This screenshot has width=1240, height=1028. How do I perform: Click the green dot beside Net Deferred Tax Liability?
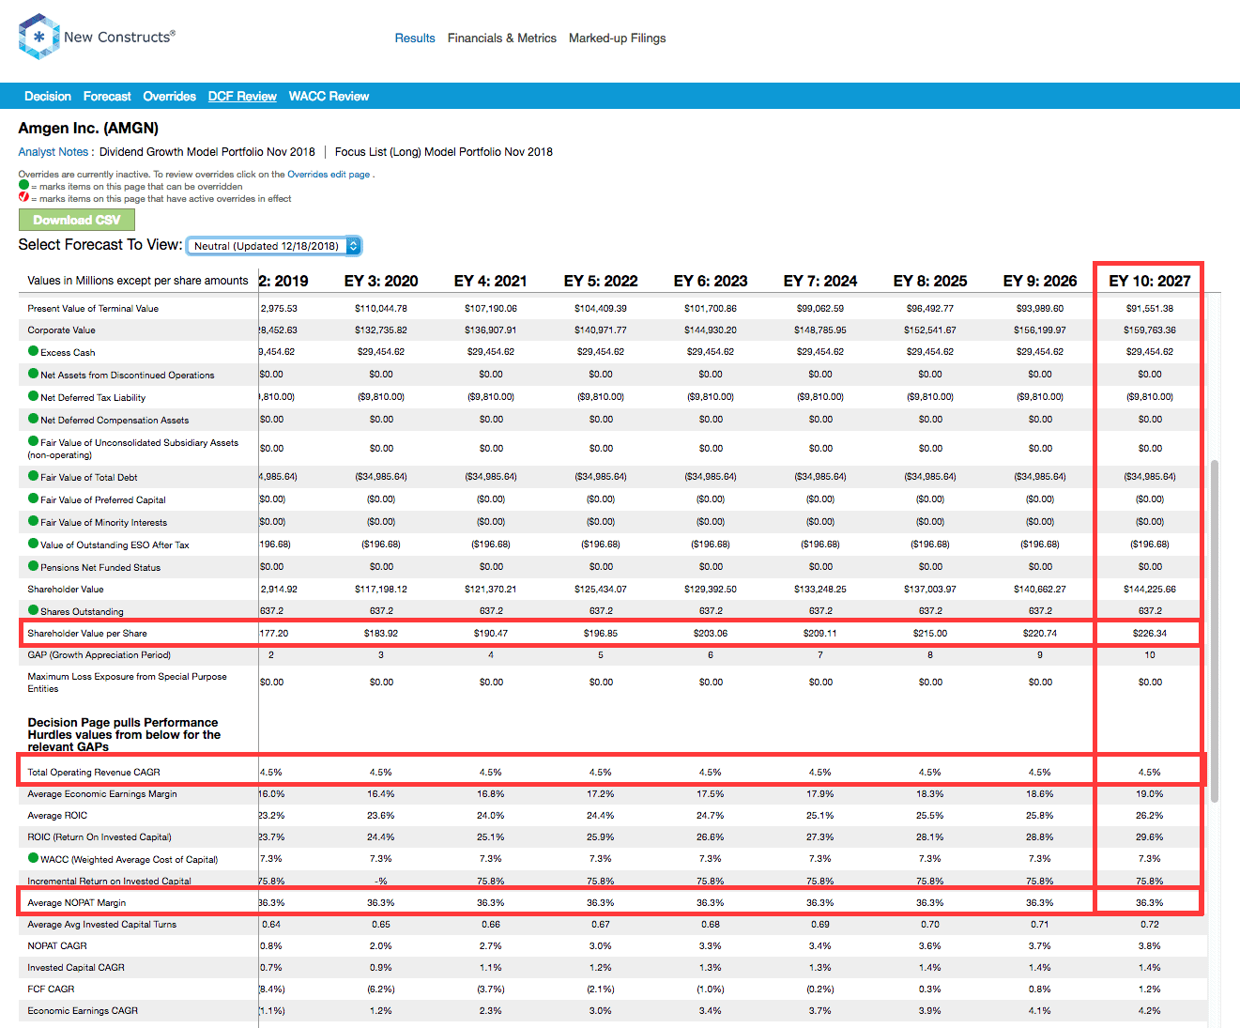click(x=33, y=396)
